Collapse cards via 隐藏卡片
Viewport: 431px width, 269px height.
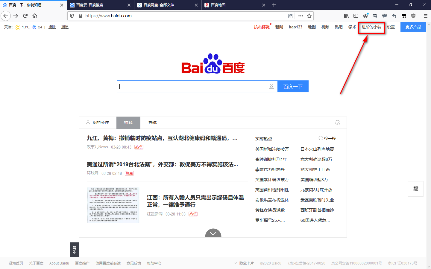click(244, 263)
